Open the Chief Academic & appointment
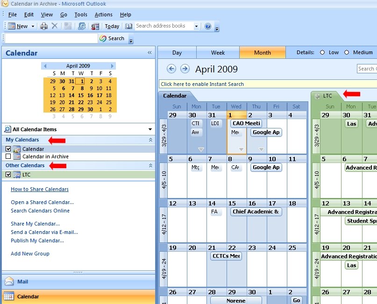Screen dimensions: 377x304 [x=256, y=212]
